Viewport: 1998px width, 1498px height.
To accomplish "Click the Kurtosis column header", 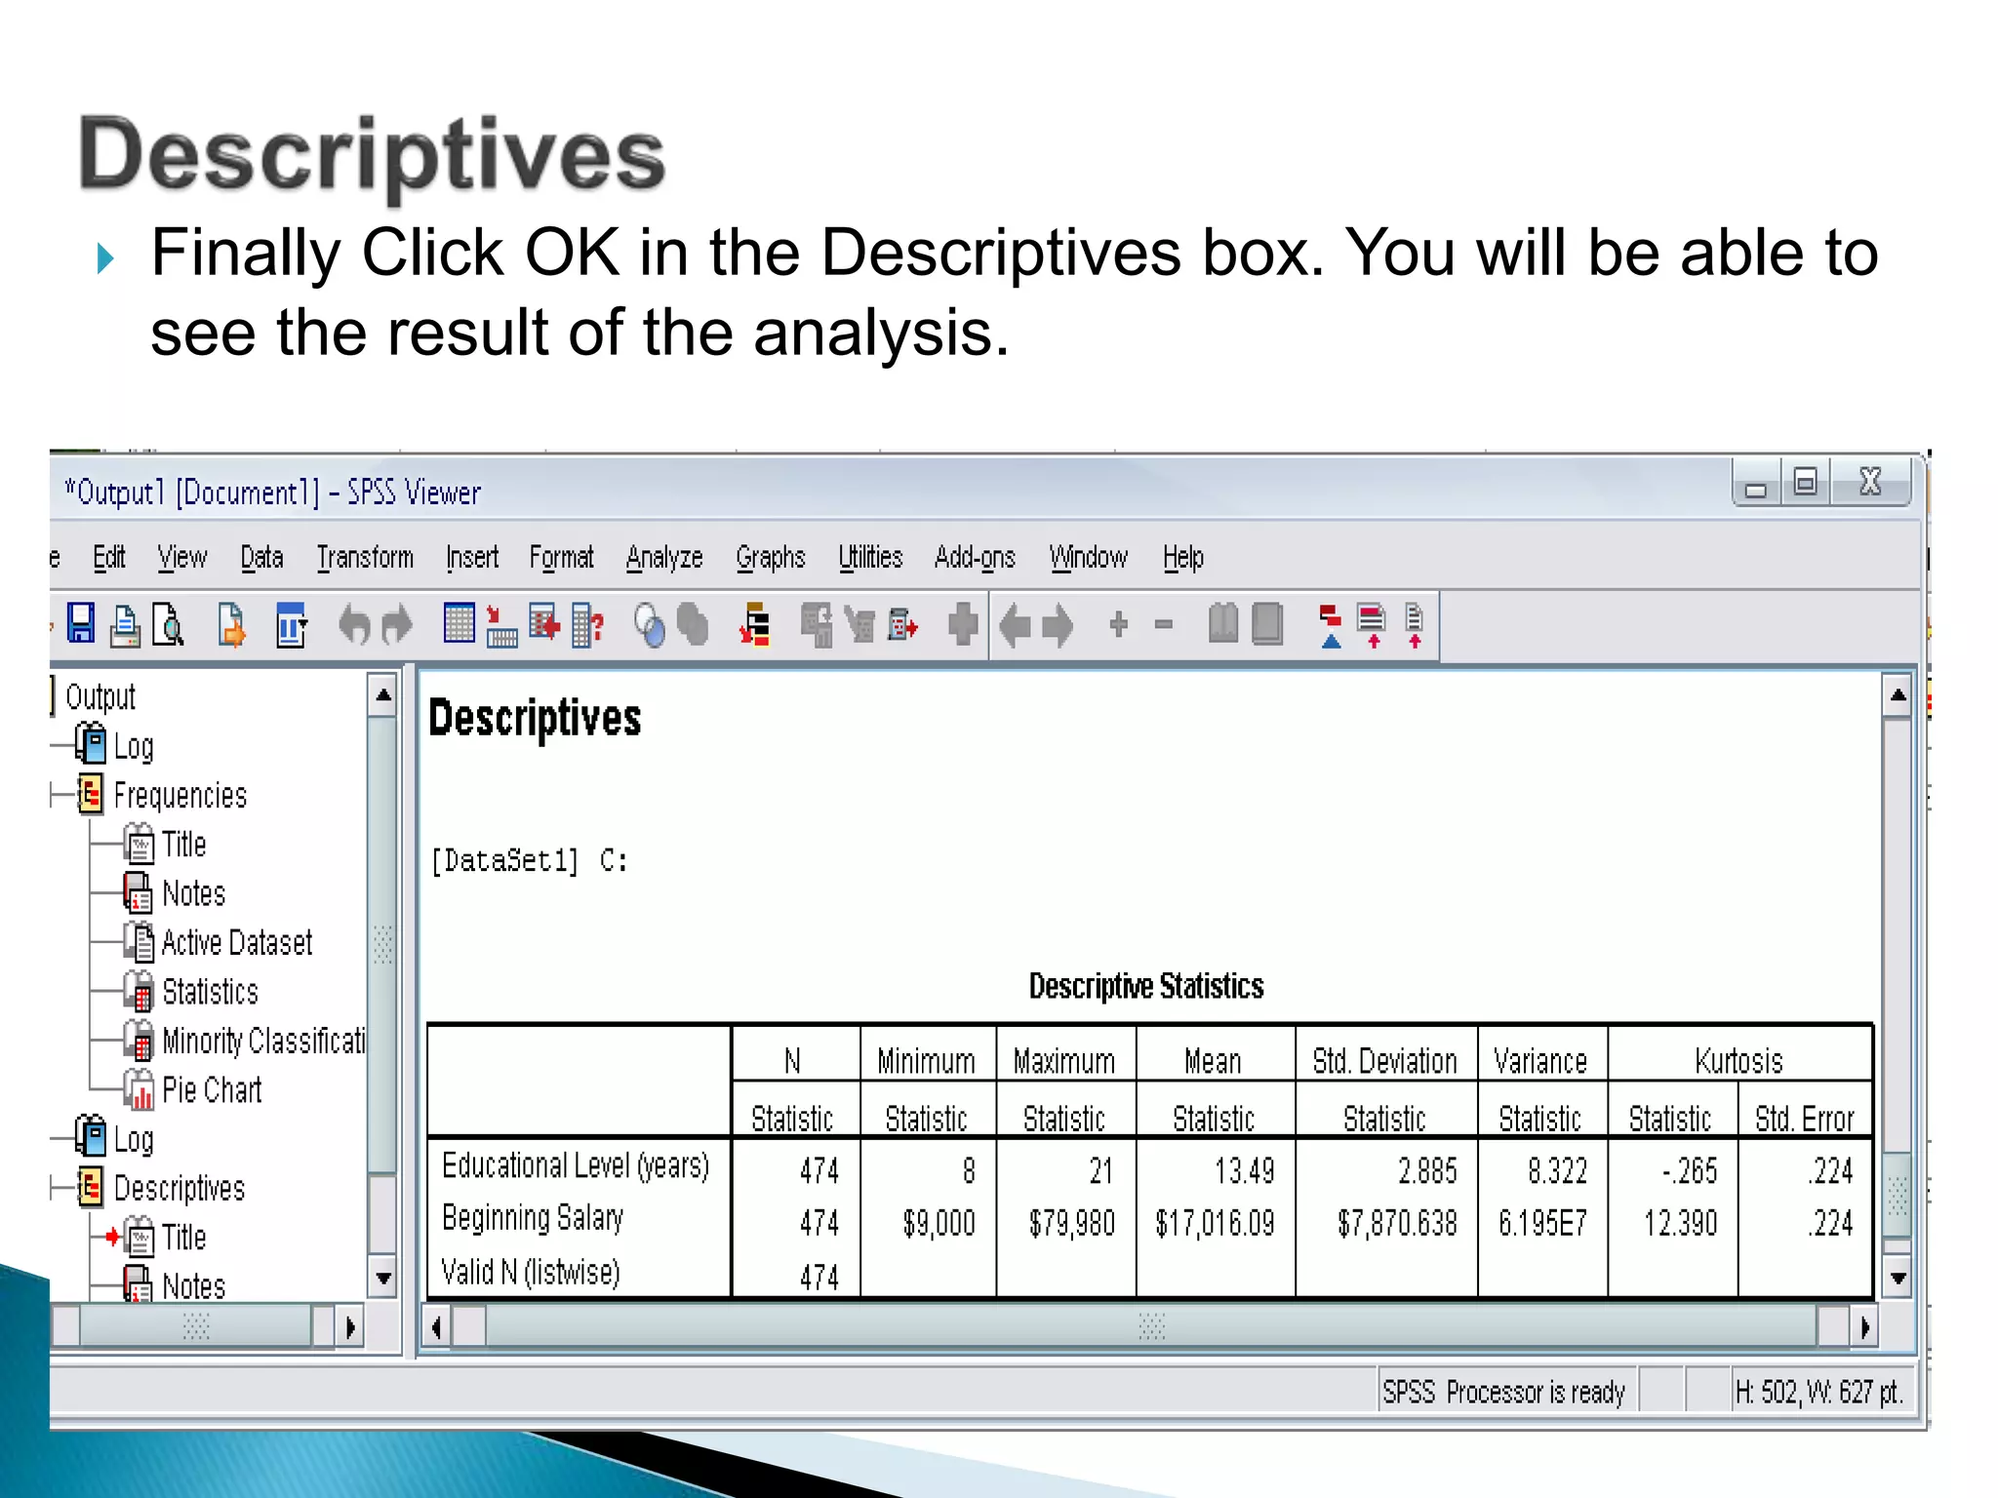I will coord(1738,1060).
